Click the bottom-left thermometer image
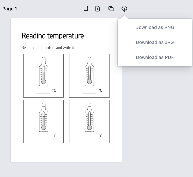This screenshot has width=193, height=177. click(44, 117)
